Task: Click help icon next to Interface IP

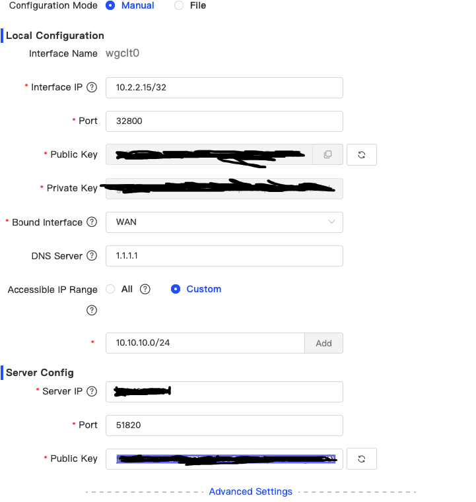Action: click(92, 87)
